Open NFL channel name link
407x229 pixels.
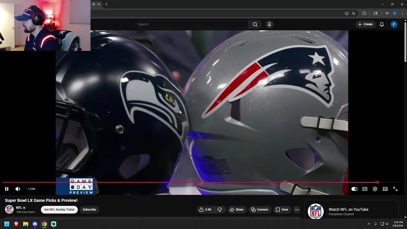click(x=19, y=208)
